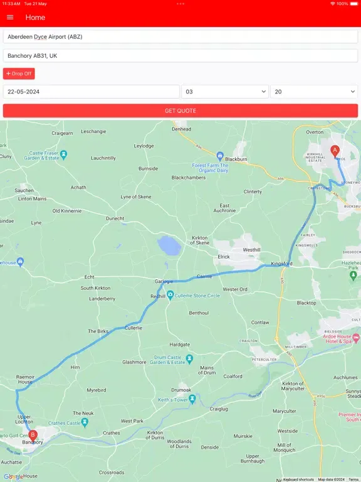The width and height of the screenshot is (361, 482).
Task: Click Lyne of Skene label
Action: point(135,196)
